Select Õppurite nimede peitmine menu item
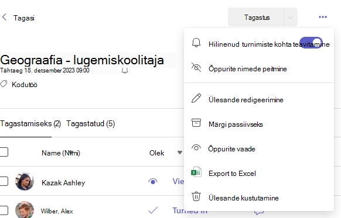The image size is (341, 218). click(x=259, y=69)
